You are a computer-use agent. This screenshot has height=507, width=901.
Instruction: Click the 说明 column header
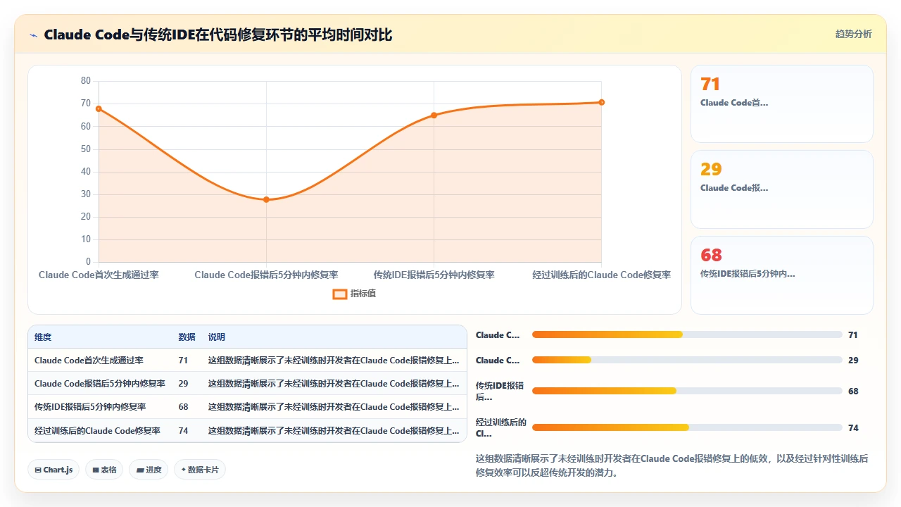(217, 337)
